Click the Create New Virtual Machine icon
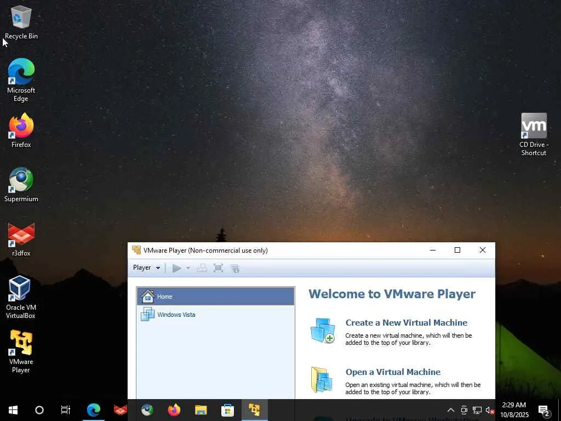 [x=323, y=331]
